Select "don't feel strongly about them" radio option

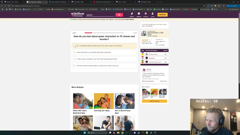(x=74, y=59)
